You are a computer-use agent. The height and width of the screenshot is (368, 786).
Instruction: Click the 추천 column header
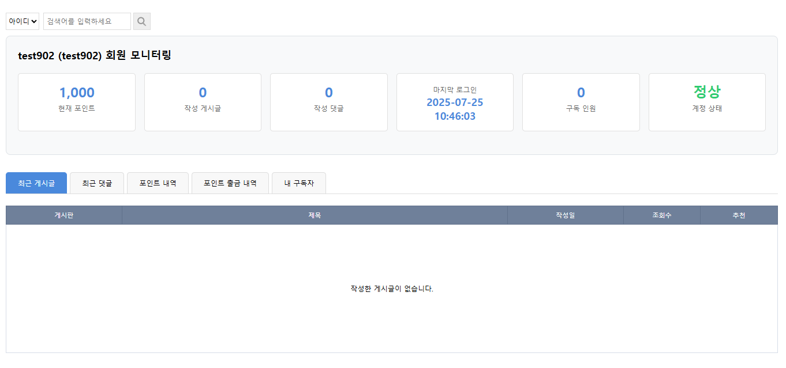[x=739, y=215]
